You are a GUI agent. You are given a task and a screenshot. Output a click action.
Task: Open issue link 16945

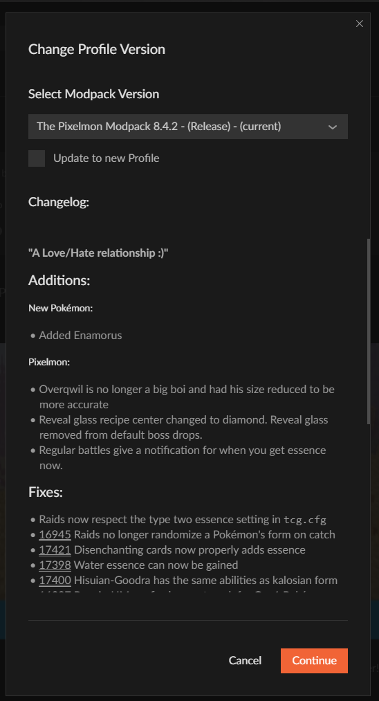[55, 535]
